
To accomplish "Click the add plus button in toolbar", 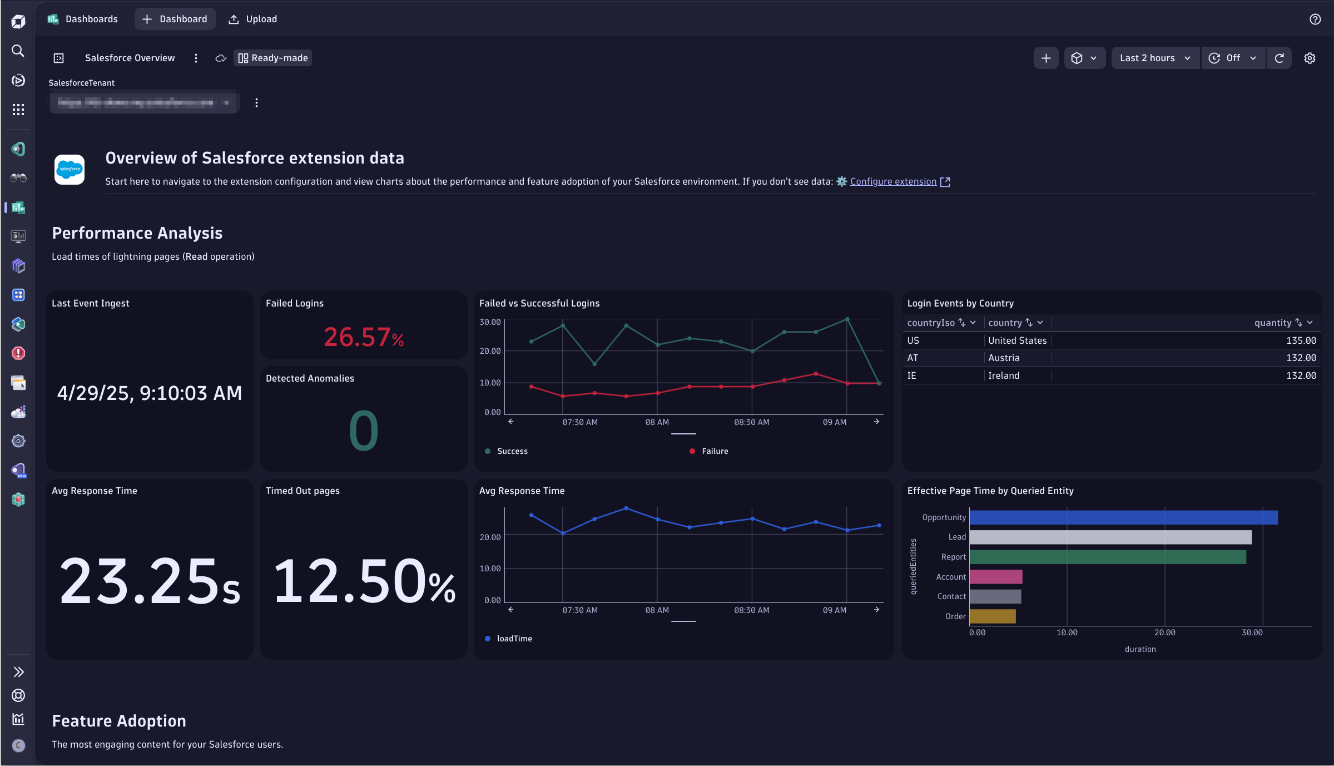I will pyautogui.click(x=1045, y=58).
